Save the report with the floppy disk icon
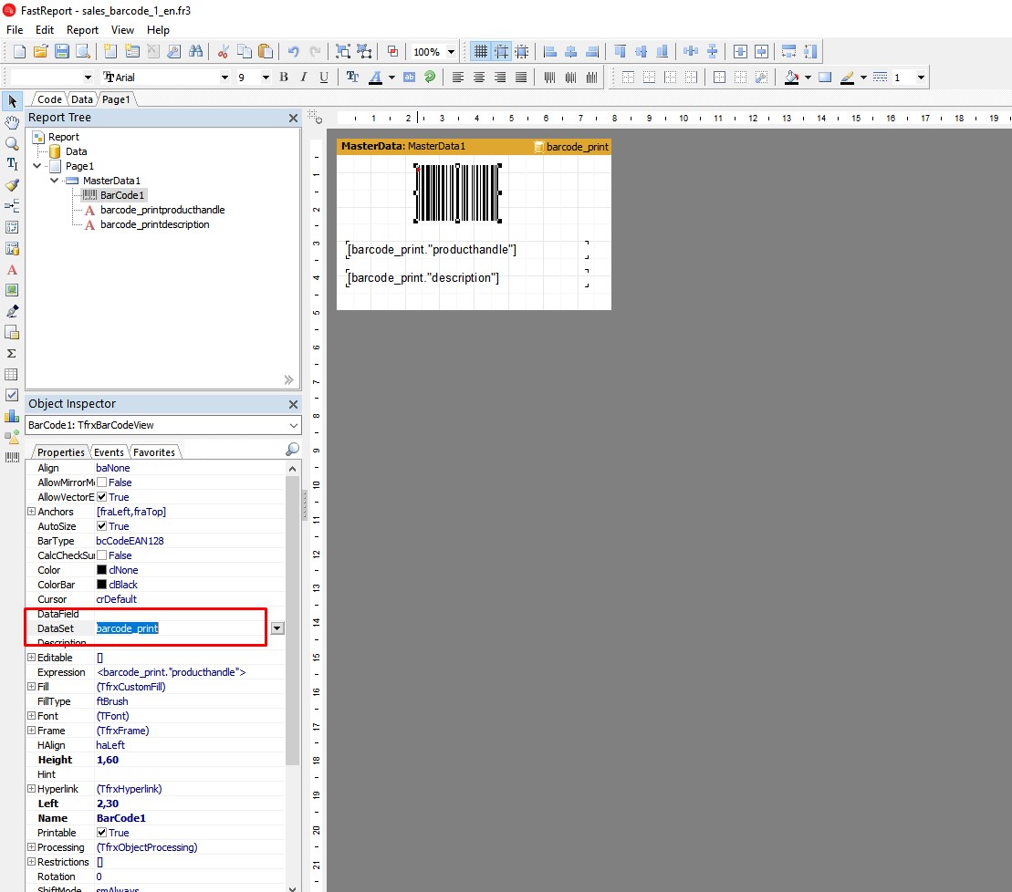 [62, 52]
